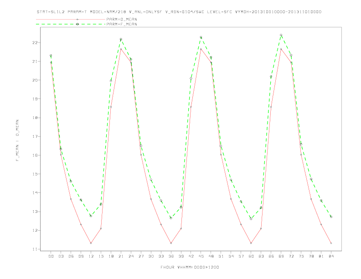The width and height of the screenshot is (361, 279).
Task: Click x-axis forecast hour label 60
Action: [251, 256]
